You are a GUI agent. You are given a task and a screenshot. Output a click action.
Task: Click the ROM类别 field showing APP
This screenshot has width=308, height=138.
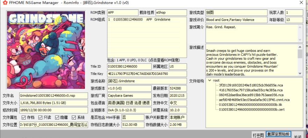[x=123, y=13]
